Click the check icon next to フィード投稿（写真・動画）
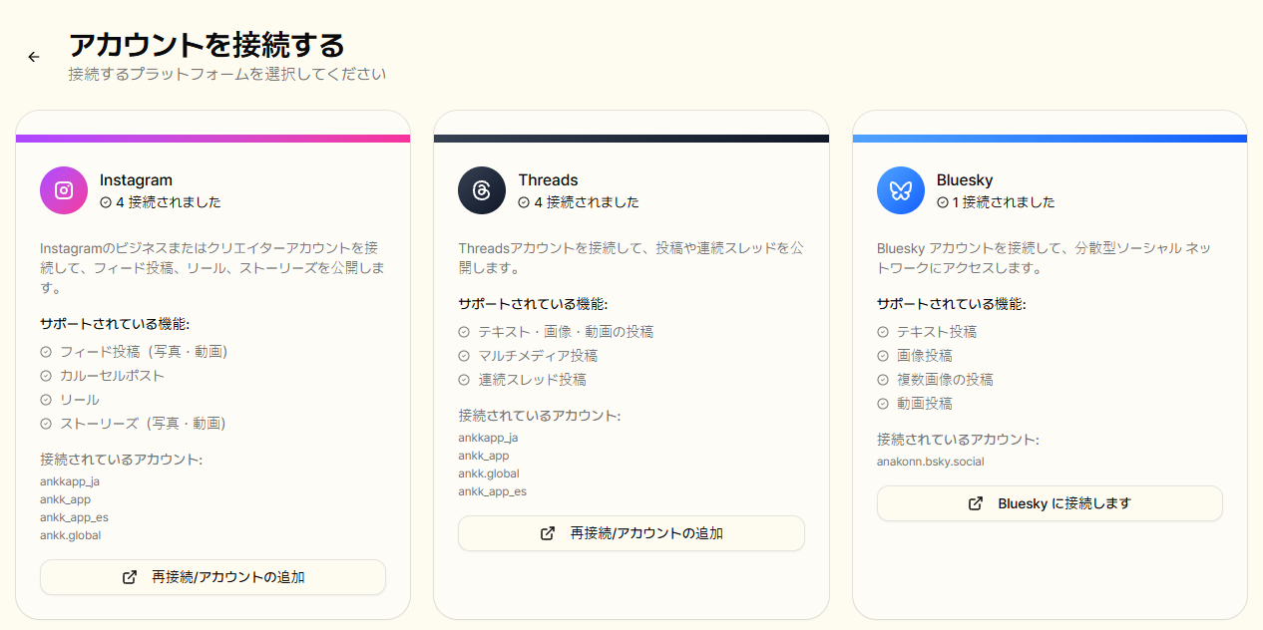This screenshot has height=630, width=1263. coord(46,352)
